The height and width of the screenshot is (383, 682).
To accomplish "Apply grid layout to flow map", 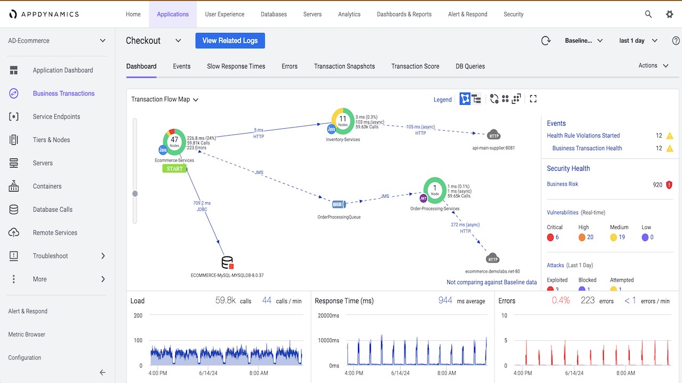I will point(505,99).
